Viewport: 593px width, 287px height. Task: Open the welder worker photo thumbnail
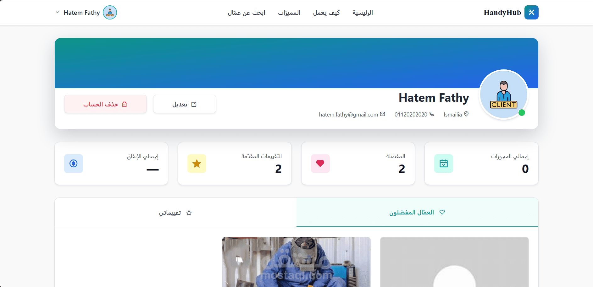[x=296, y=262]
